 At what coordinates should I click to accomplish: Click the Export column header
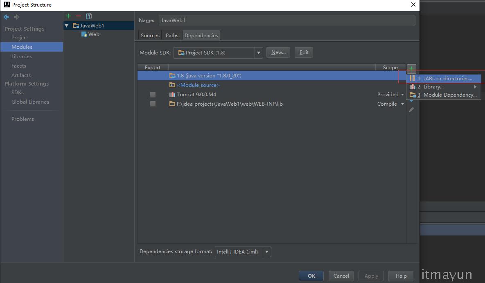pyautogui.click(x=153, y=68)
